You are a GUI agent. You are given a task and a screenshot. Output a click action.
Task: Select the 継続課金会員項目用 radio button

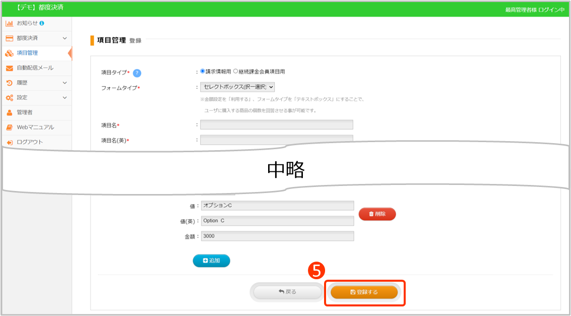[235, 72]
